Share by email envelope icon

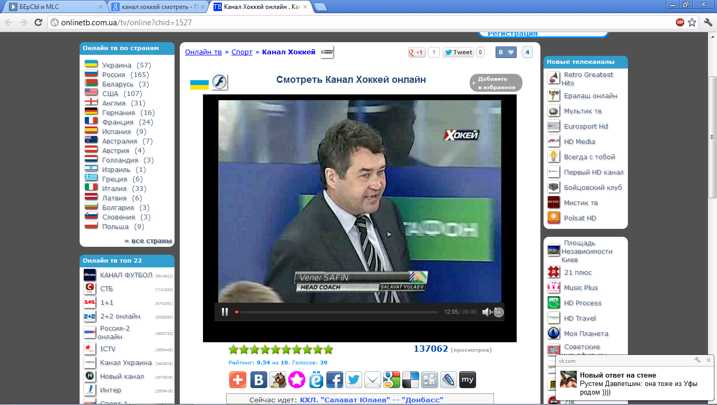click(x=373, y=380)
